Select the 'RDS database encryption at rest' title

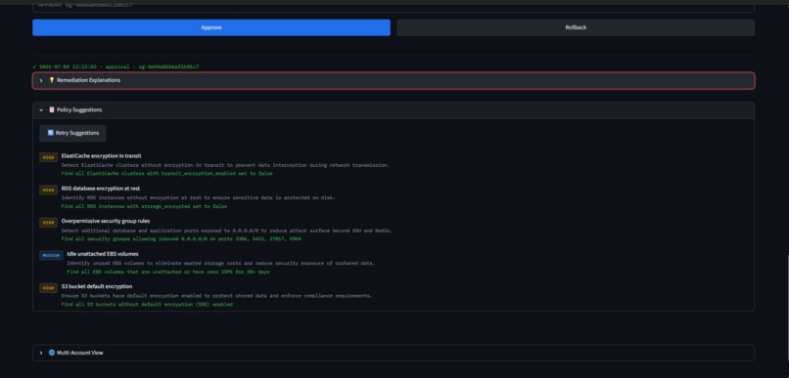coord(101,189)
